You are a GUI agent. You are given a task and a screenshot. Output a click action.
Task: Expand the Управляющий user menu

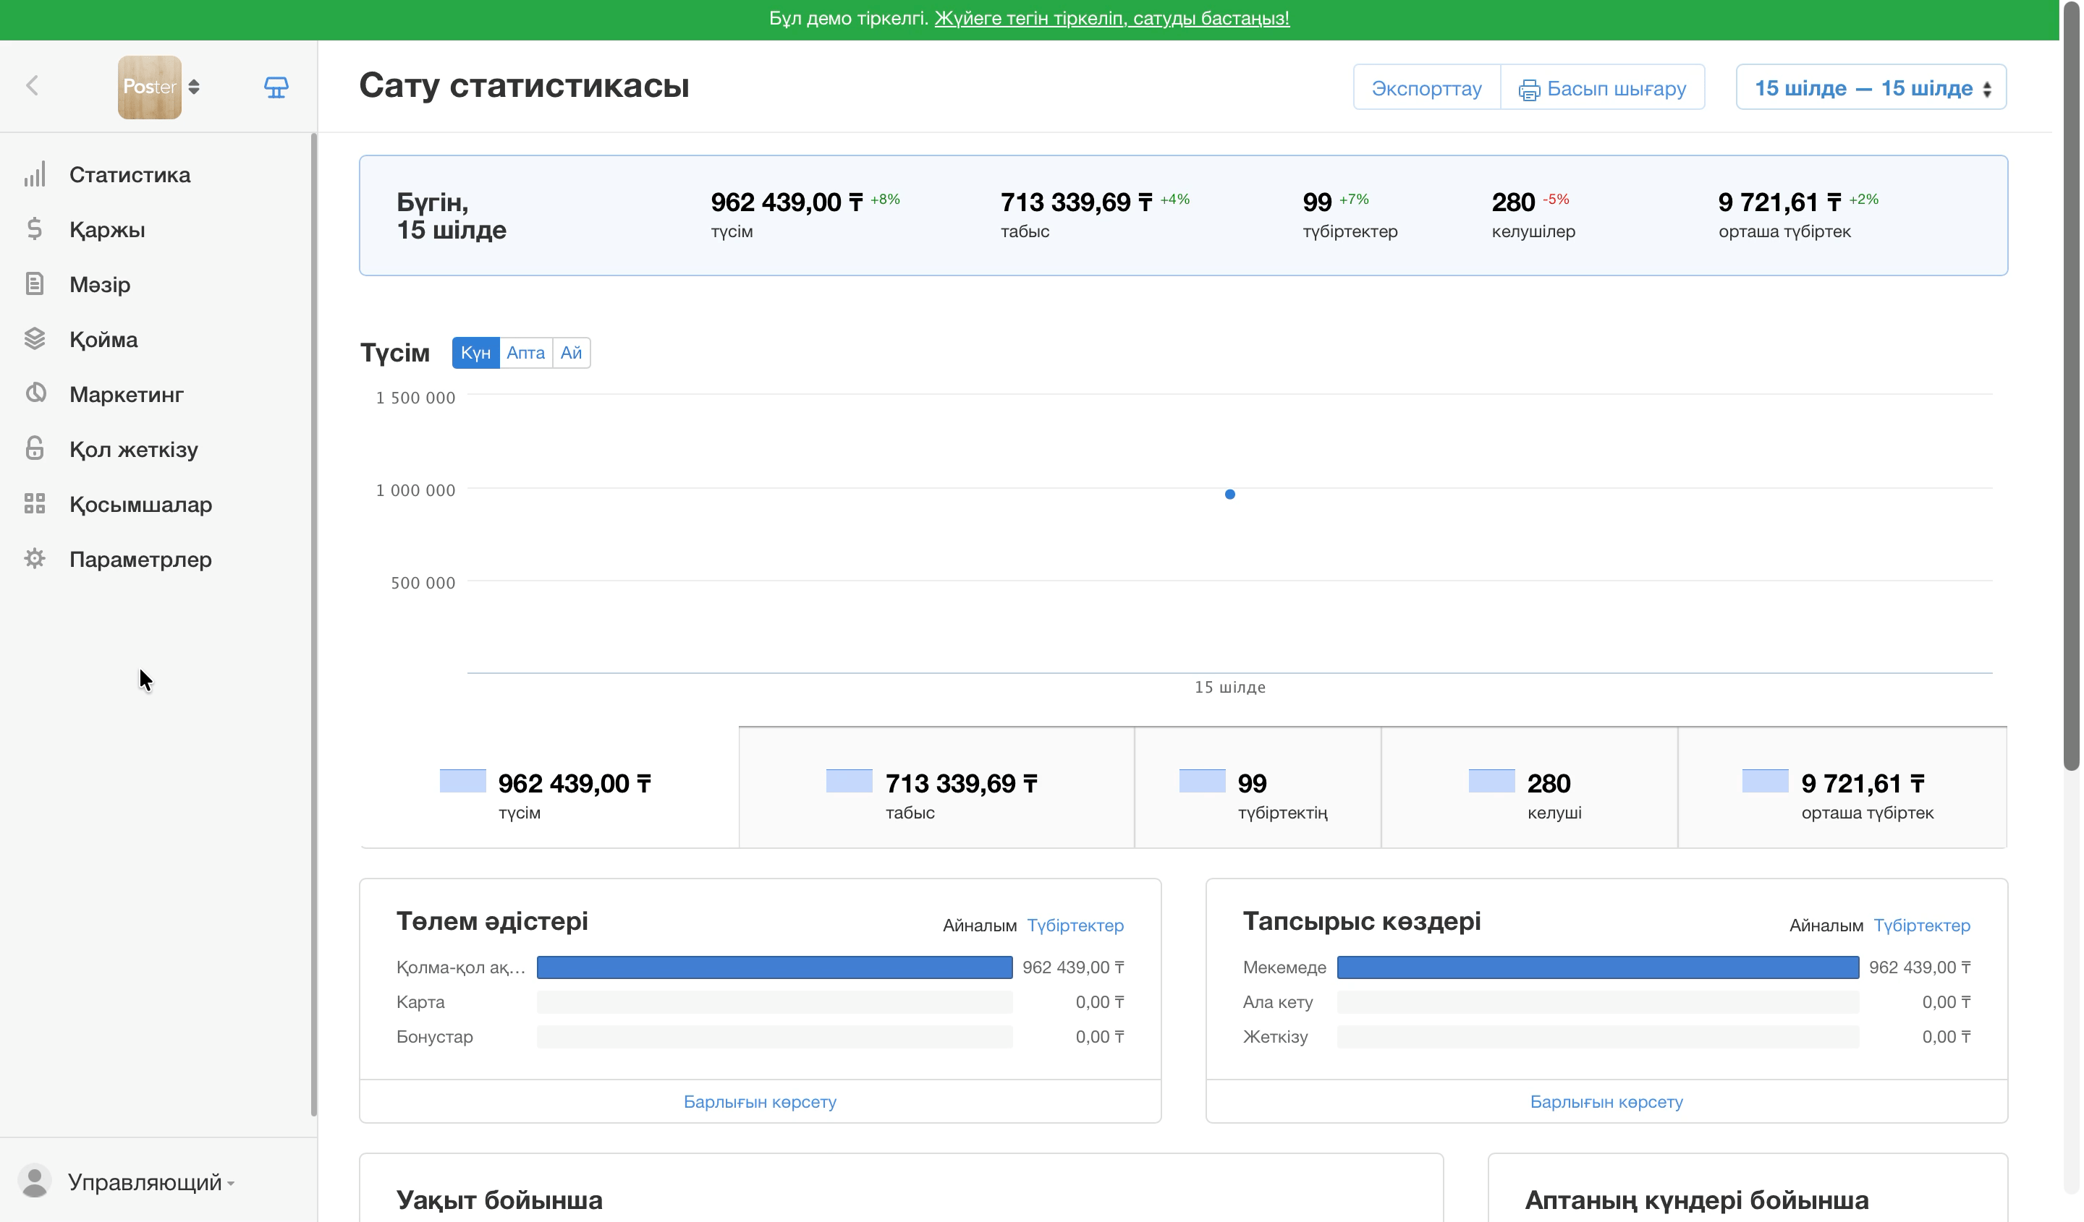pos(127,1182)
